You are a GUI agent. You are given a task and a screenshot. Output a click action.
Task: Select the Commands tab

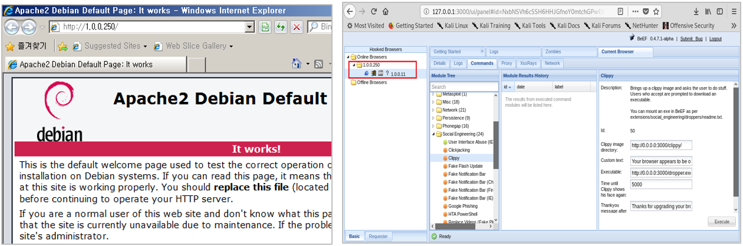click(482, 63)
